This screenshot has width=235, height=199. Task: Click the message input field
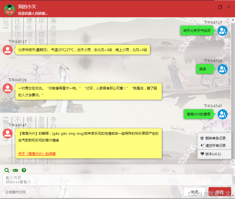(x=117, y=180)
